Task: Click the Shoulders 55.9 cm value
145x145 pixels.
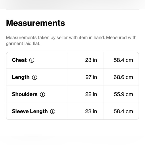Action: click(x=123, y=94)
